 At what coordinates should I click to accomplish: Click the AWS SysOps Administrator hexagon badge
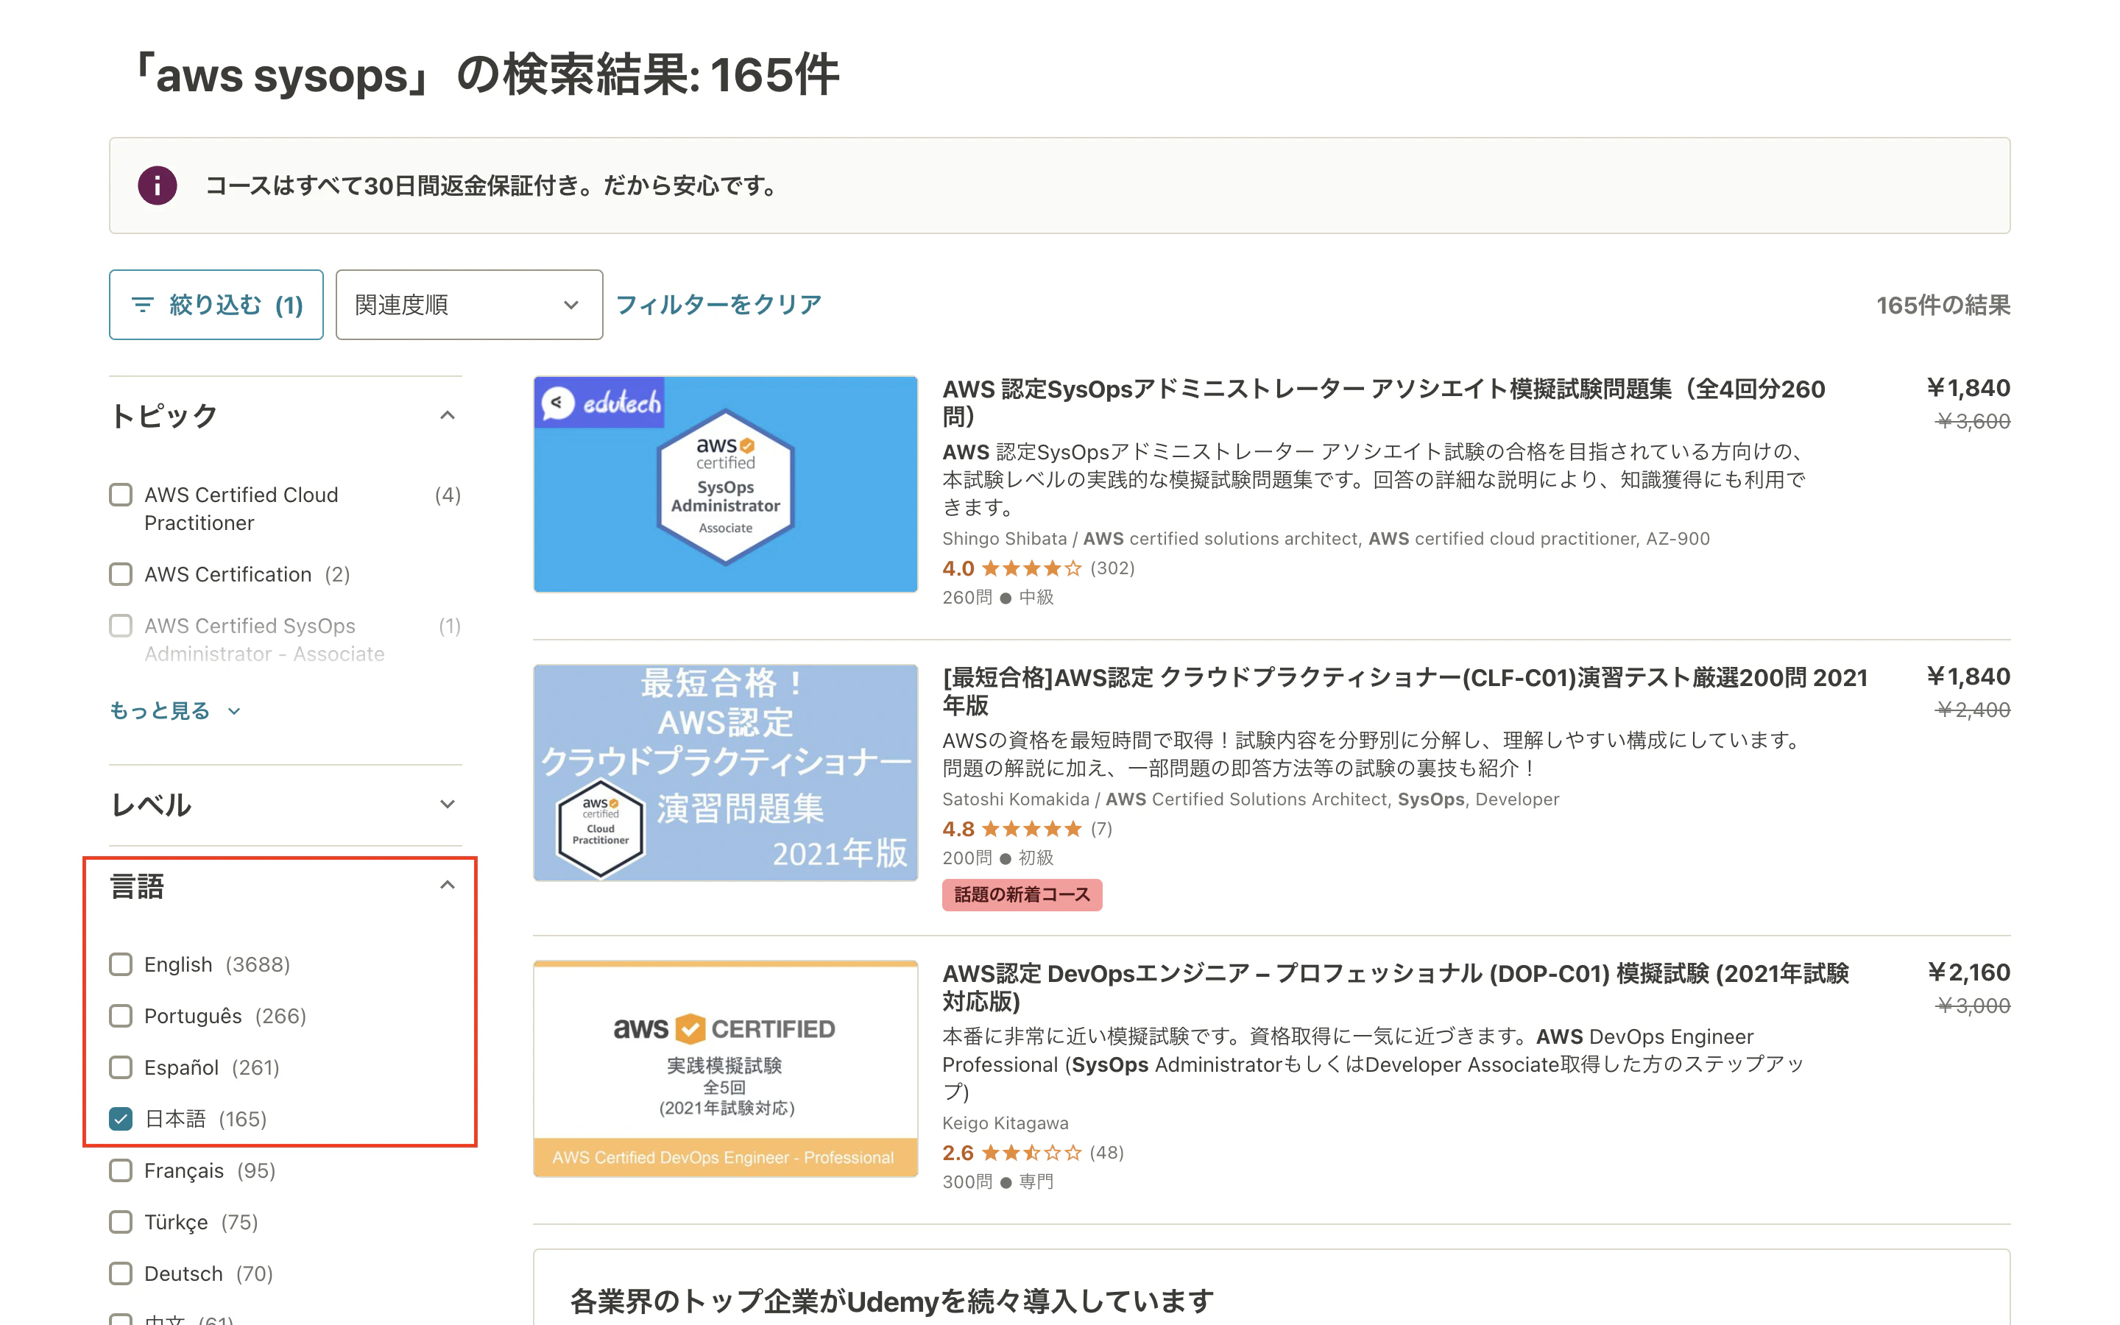point(725,487)
